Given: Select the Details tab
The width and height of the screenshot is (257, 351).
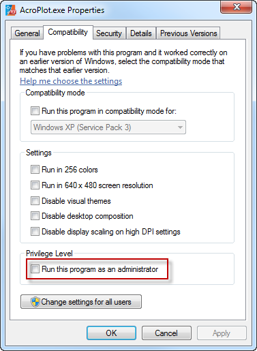Looking at the screenshot, I should pyautogui.click(x=141, y=33).
